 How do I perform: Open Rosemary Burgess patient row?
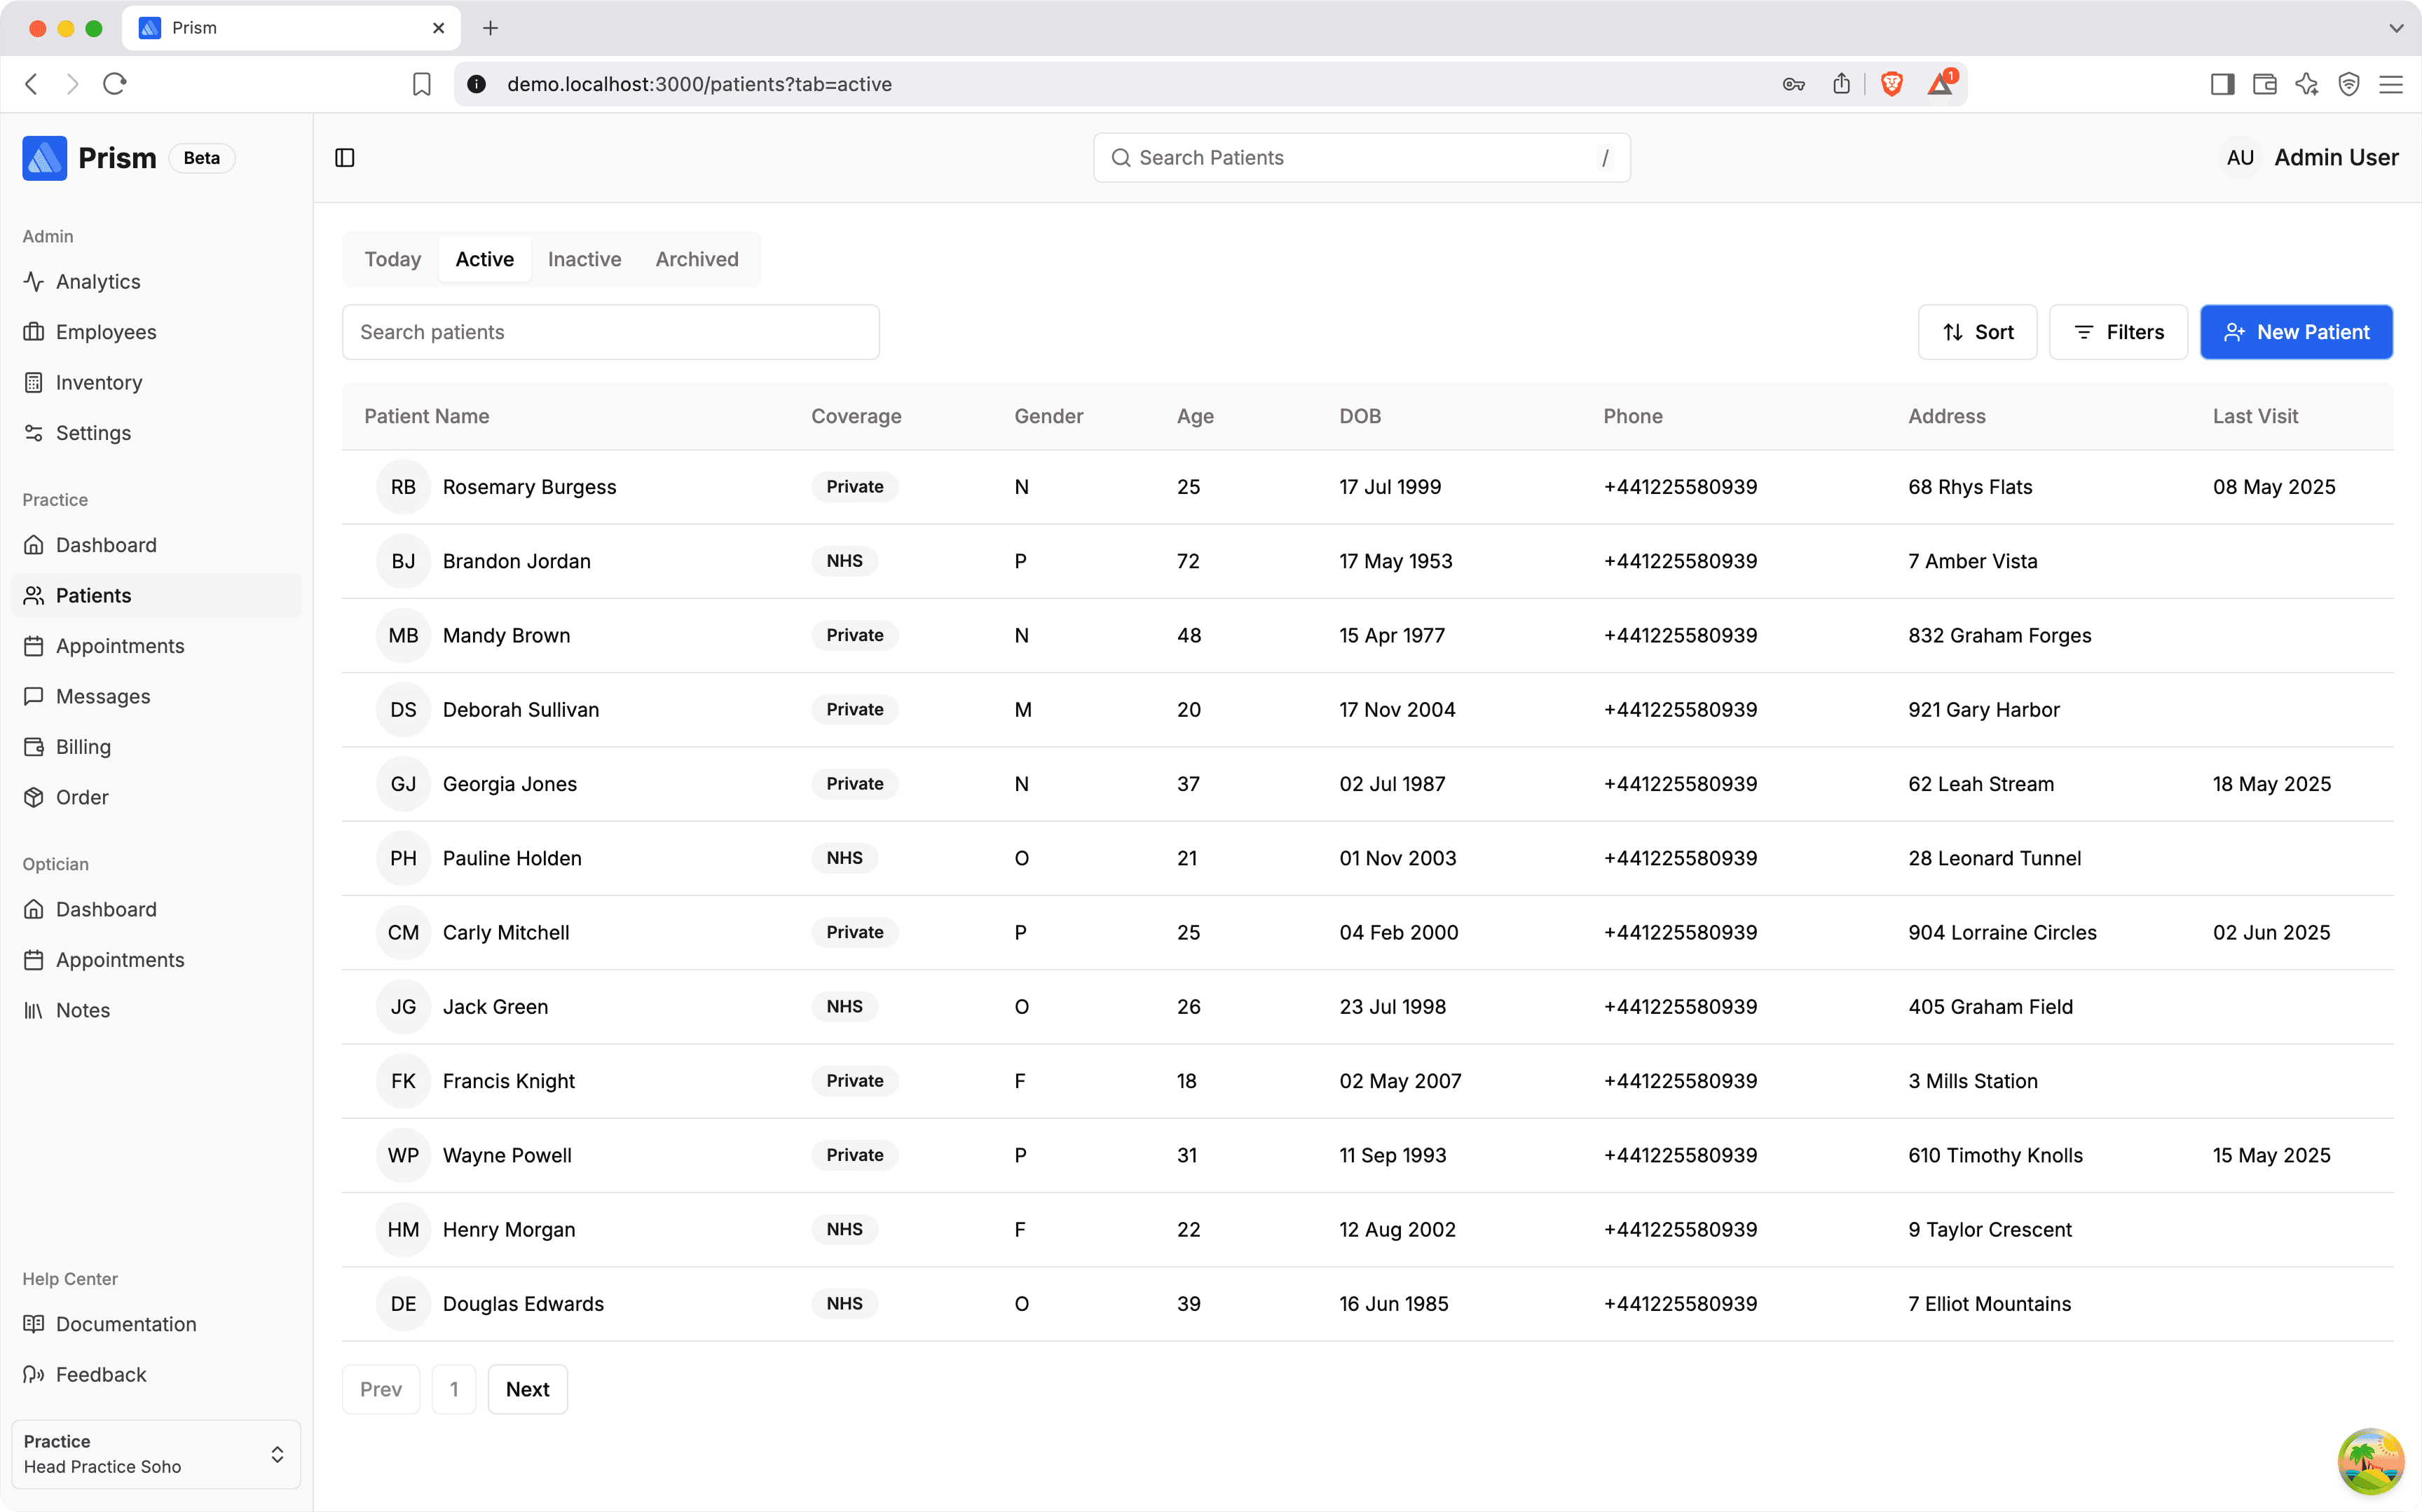pos(529,487)
